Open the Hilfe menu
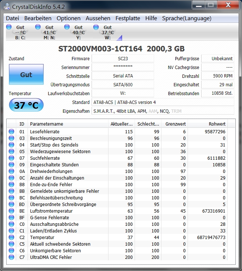The height and width of the screenshot is (271, 242). 151,18
